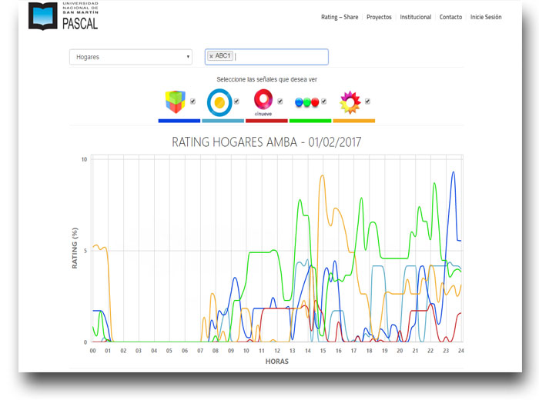Screen dimensions: 539x400
Task: Uncheck the America TV signal checkbox
Action: pos(192,101)
